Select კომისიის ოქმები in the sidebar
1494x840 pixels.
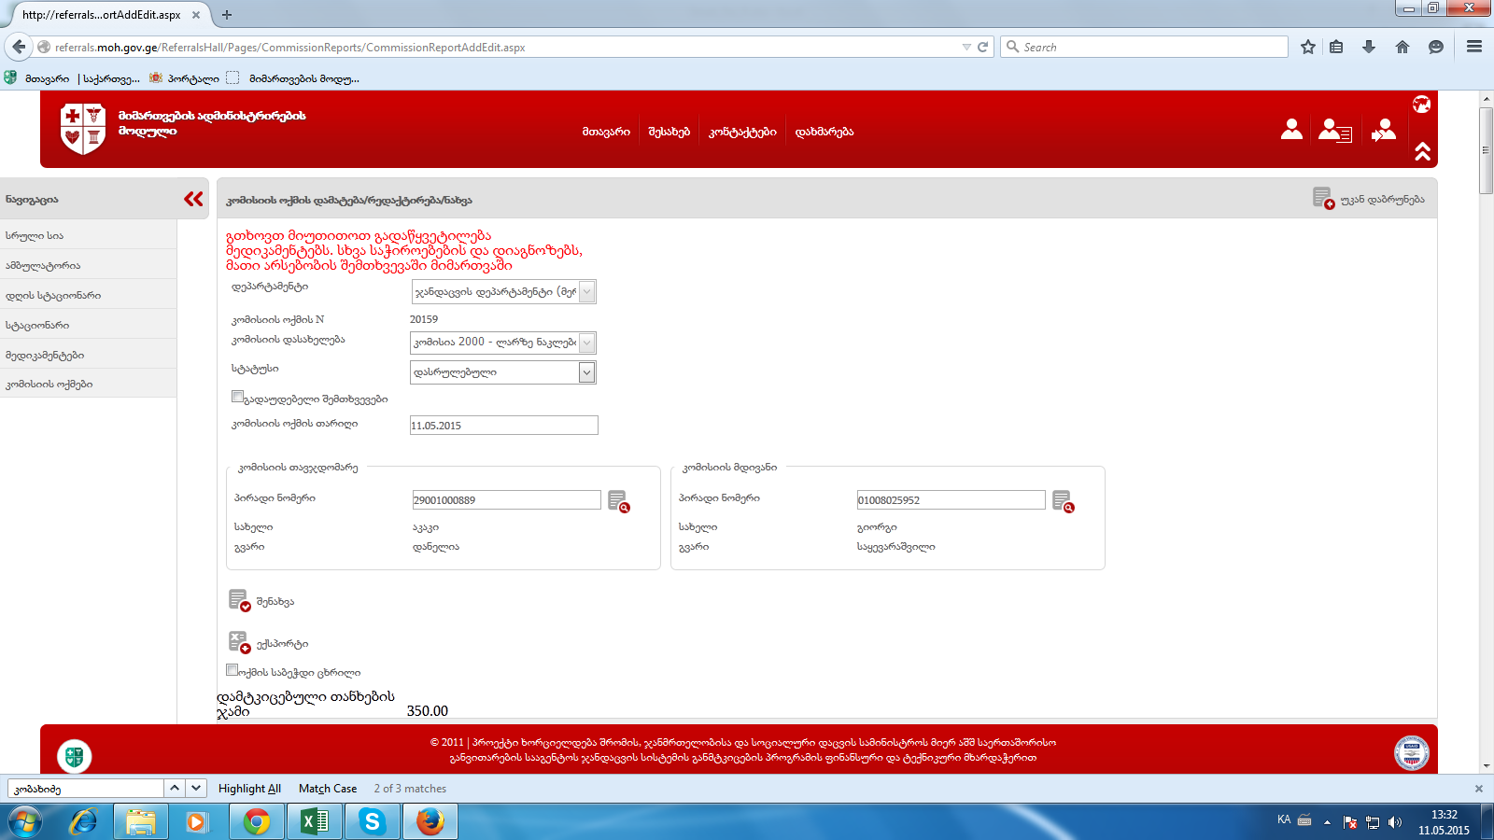pyautogui.click(x=49, y=384)
